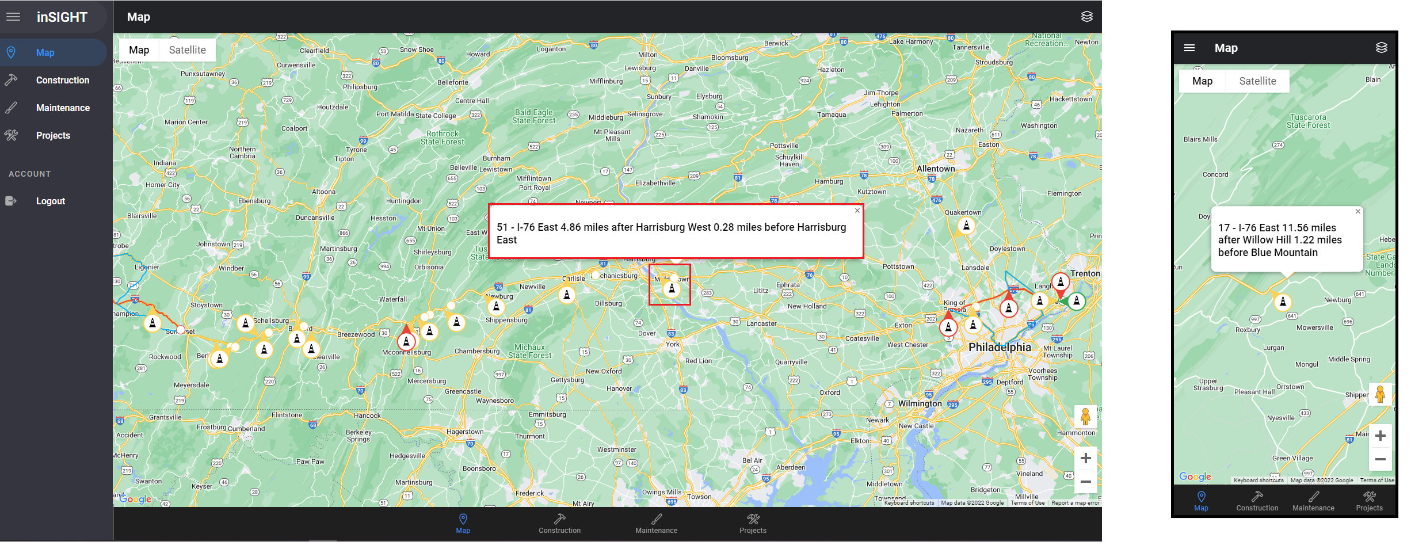The image size is (1411, 549).
Task: Open Terms of Use on desktop map
Action: click(x=1028, y=503)
